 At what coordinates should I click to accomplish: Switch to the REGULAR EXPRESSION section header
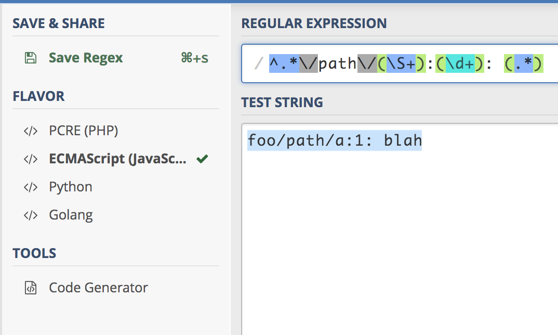314,23
